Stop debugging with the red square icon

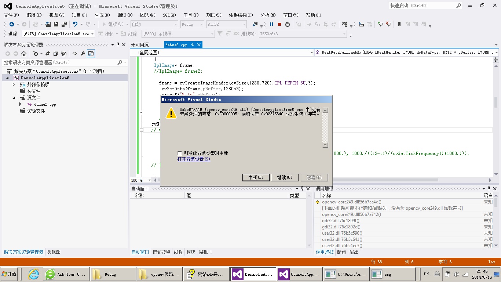[x=279, y=24]
